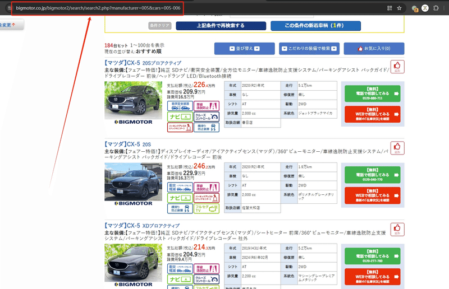Screen dimensions: 449x289
Task: Like the CX-5 20Sプロアクティブ listing thumbs-up
Action: 397,67
